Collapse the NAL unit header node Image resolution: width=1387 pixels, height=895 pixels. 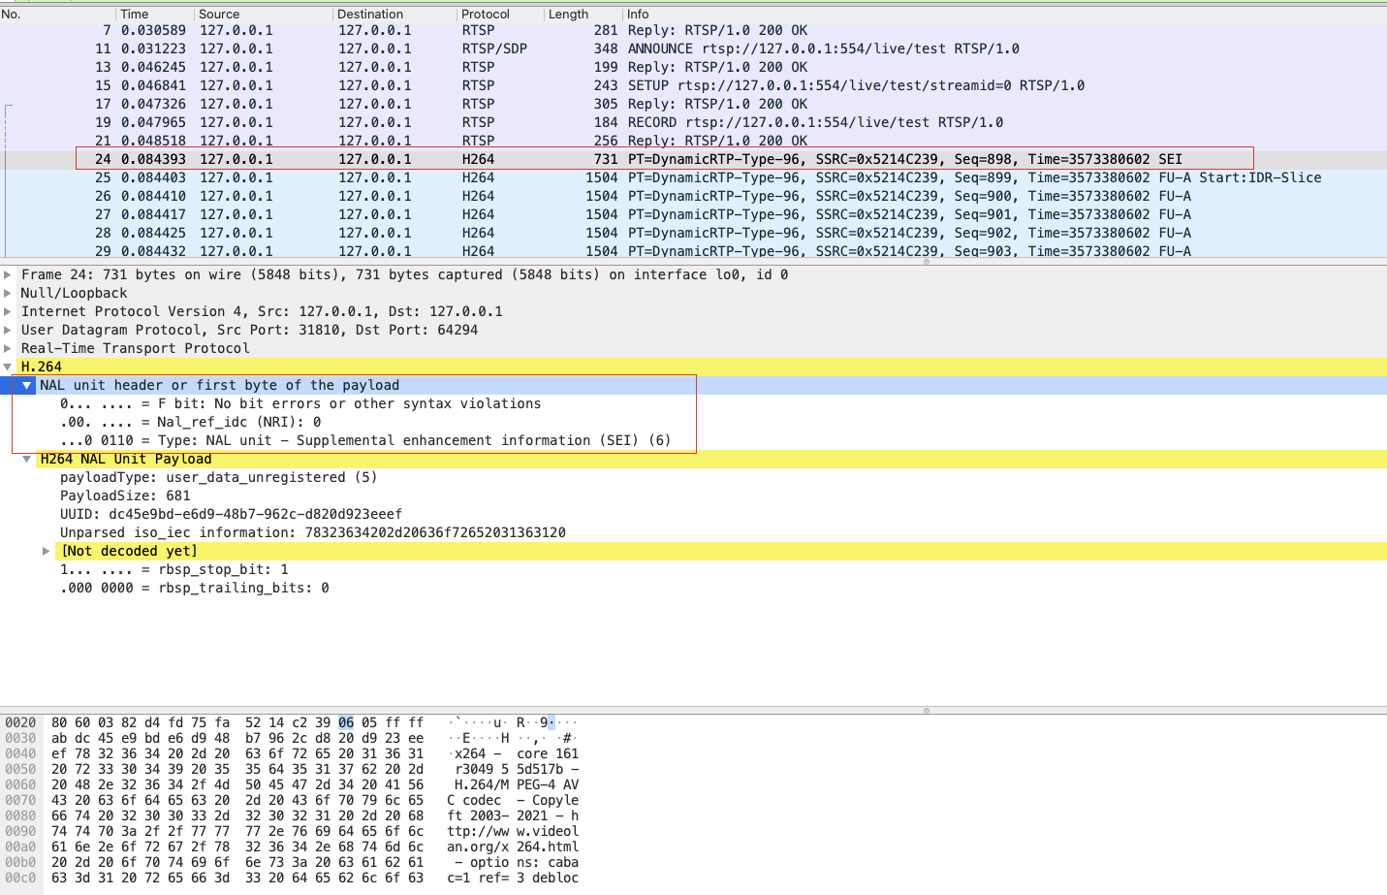pos(27,385)
